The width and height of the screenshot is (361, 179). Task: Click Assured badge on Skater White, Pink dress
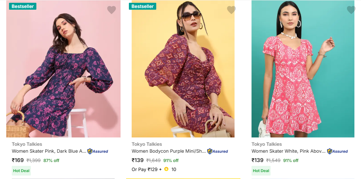coord(337,151)
